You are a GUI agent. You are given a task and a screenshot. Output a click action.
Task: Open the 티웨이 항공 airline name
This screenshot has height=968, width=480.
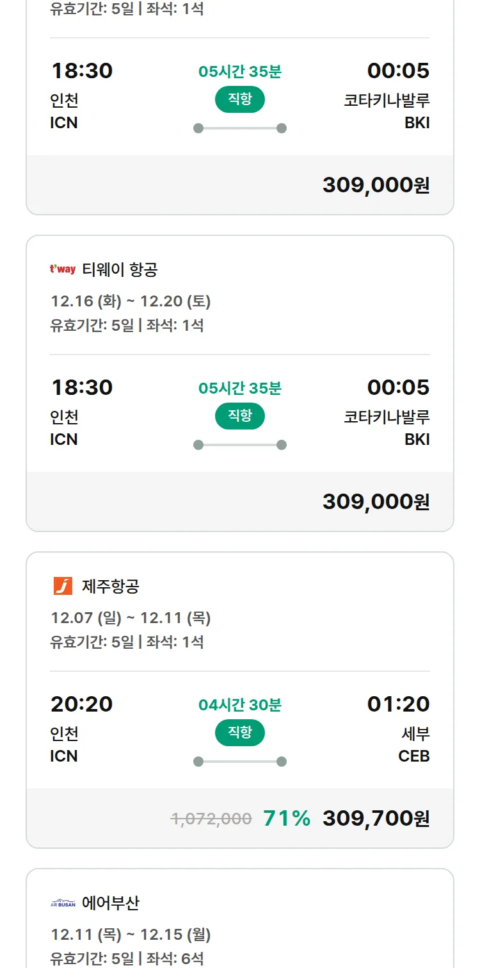click(x=120, y=270)
